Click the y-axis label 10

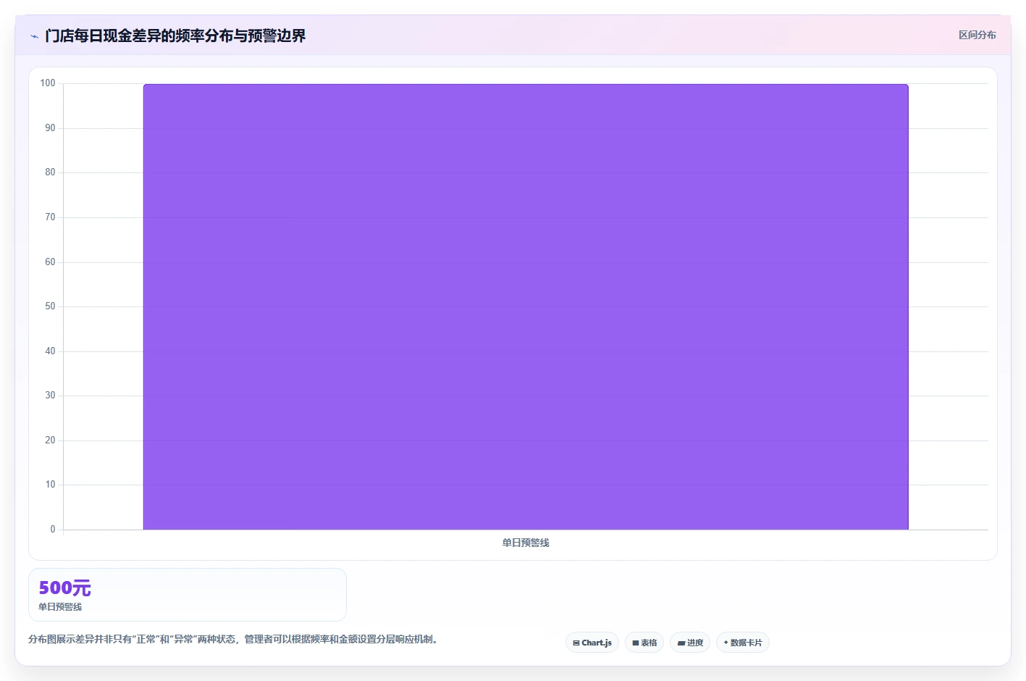coord(50,485)
